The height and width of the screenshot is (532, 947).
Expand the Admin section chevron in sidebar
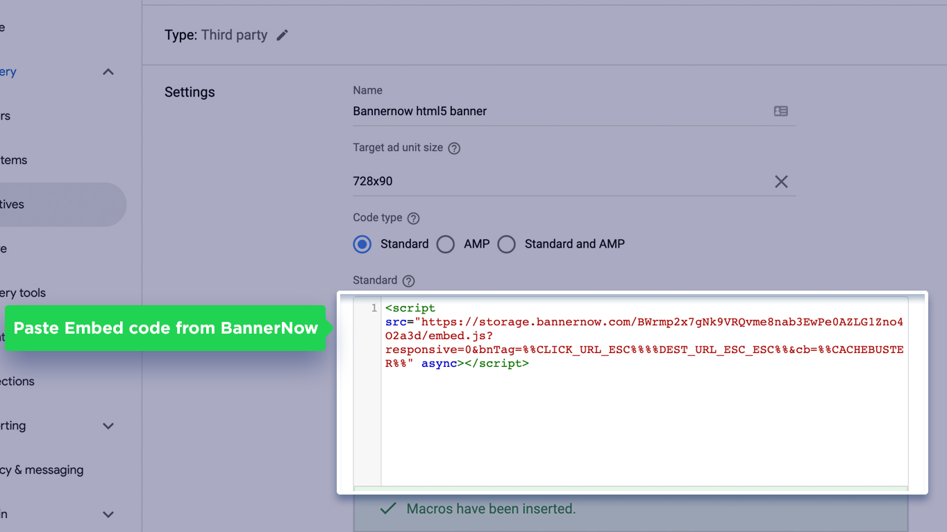click(x=108, y=515)
